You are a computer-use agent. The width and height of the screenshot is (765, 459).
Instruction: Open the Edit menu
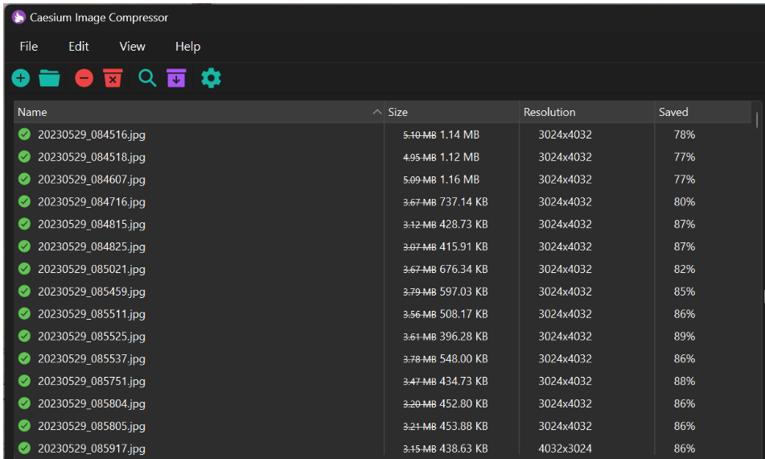point(79,47)
